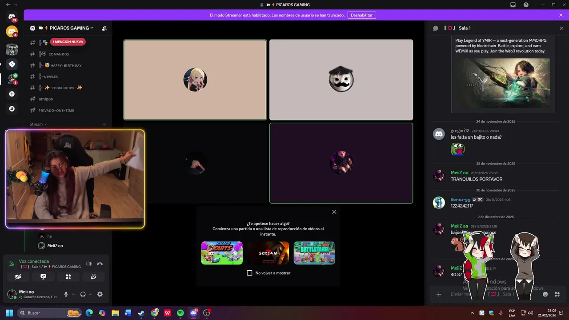
Task: Open emoji picker in message box
Action: 545,294
